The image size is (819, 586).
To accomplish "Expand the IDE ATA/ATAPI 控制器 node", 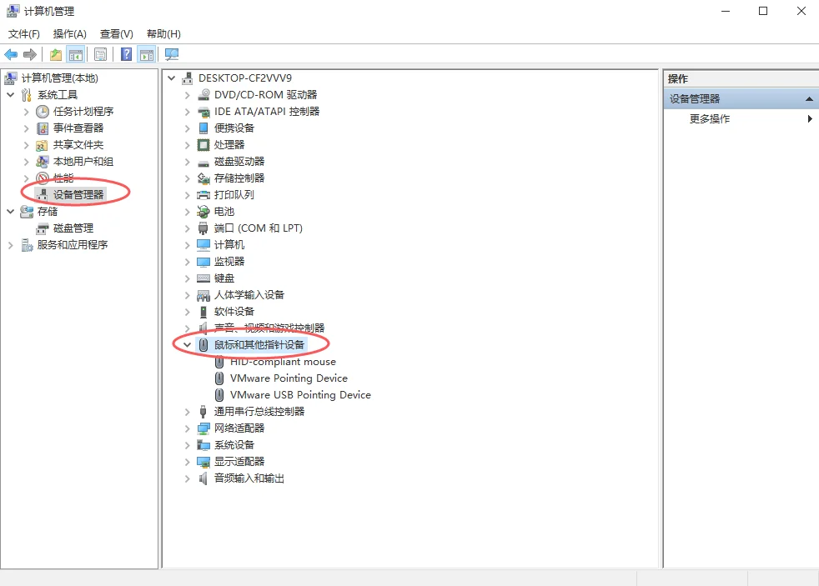I will 187,112.
